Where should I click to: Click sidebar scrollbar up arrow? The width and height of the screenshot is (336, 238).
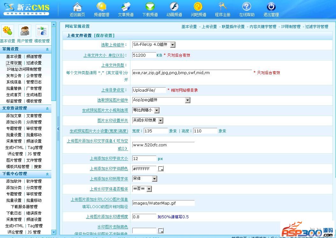click(x=54, y=24)
